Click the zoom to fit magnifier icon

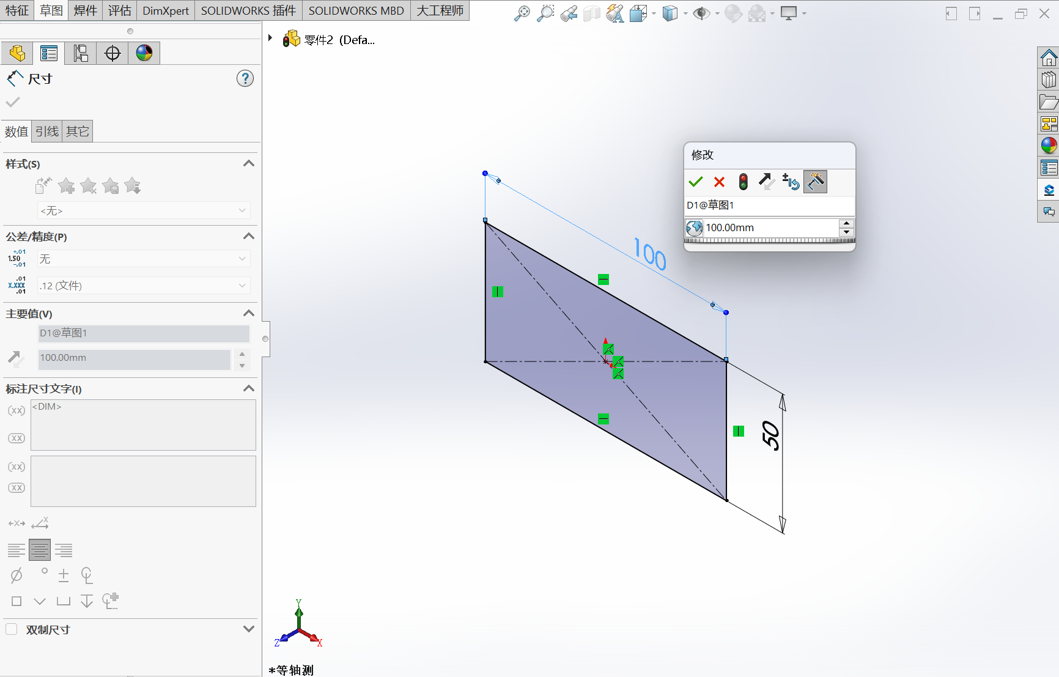[x=522, y=13]
